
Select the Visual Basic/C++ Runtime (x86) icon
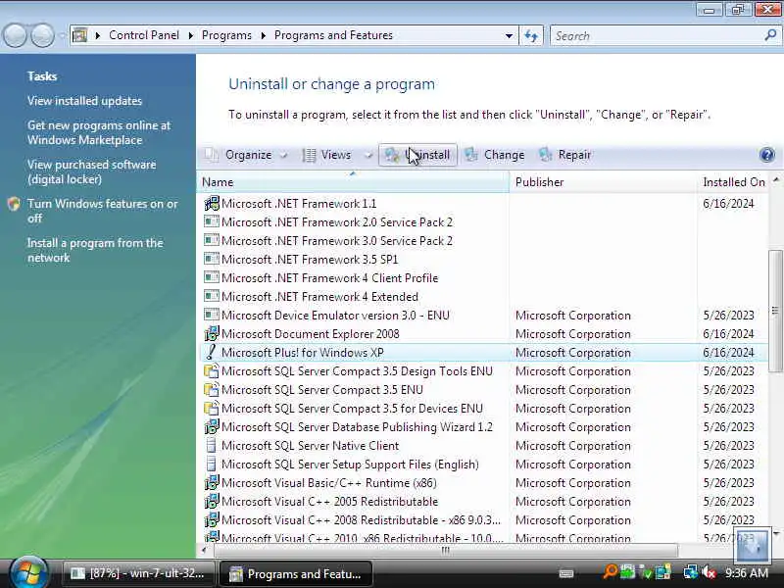(212, 483)
